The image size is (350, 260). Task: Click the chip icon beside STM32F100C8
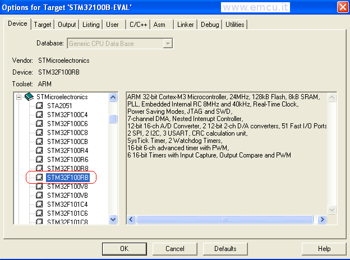click(39, 132)
